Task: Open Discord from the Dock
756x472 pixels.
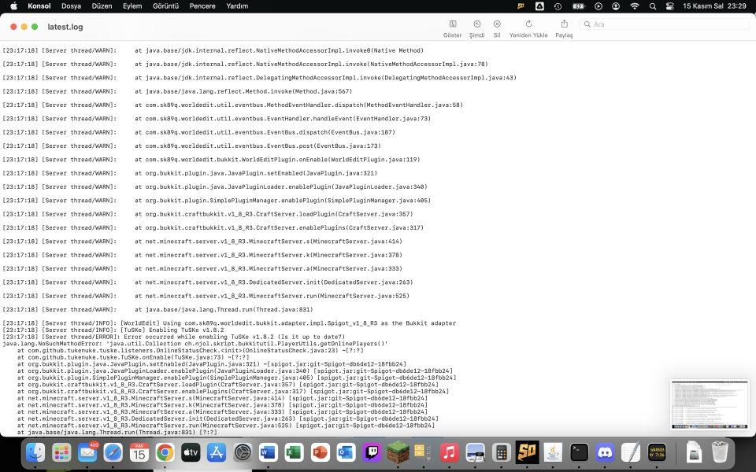Action: 605,453
